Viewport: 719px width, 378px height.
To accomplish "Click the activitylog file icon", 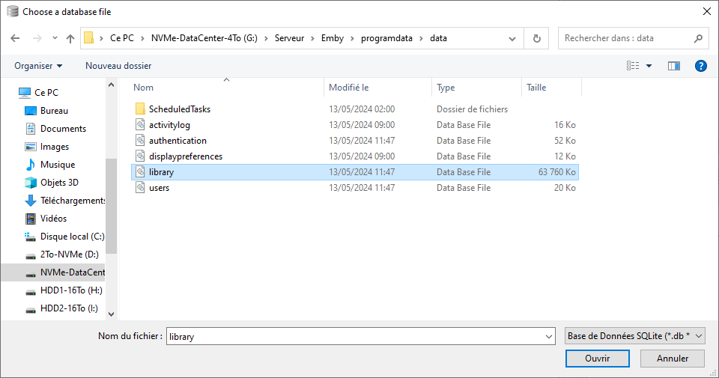I will click(140, 124).
